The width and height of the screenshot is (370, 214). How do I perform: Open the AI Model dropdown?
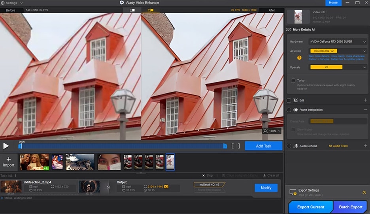tap(338, 51)
